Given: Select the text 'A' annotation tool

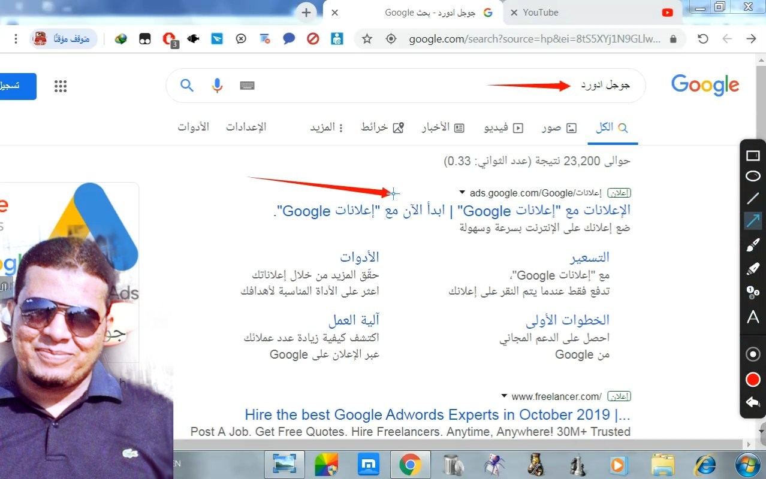Looking at the screenshot, I should 753,317.
